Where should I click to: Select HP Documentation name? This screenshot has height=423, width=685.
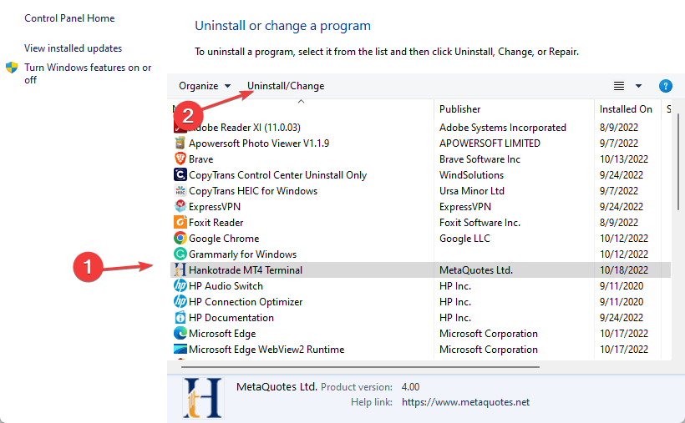click(x=231, y=317)
